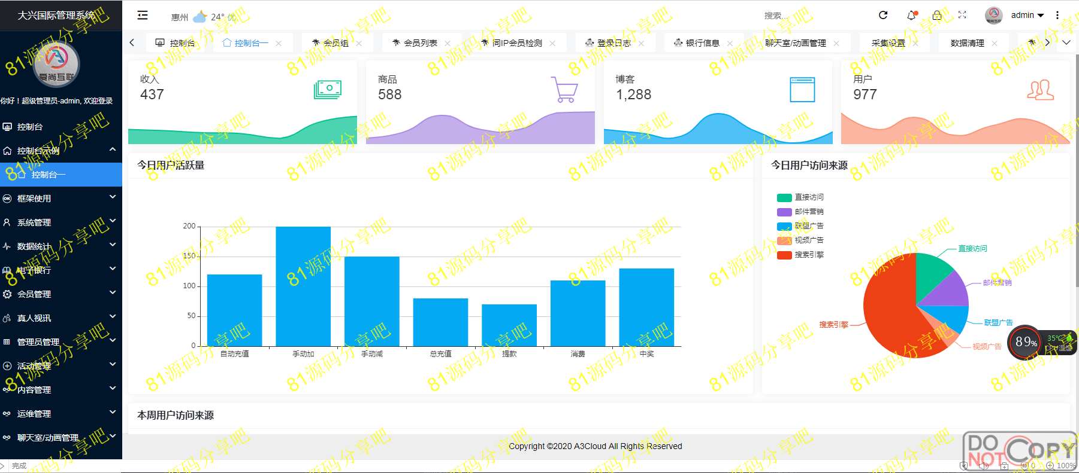Click the refresh icon in top bar
Viewport: 1079px width, 473px height.
(883, 16)
